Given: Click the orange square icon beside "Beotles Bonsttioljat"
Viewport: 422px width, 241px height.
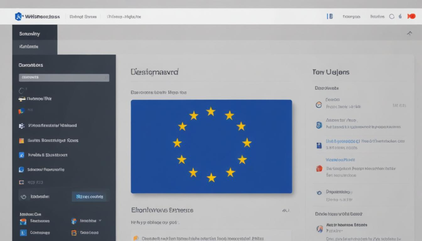Looking at the screenshot, I should pos(21,140).
